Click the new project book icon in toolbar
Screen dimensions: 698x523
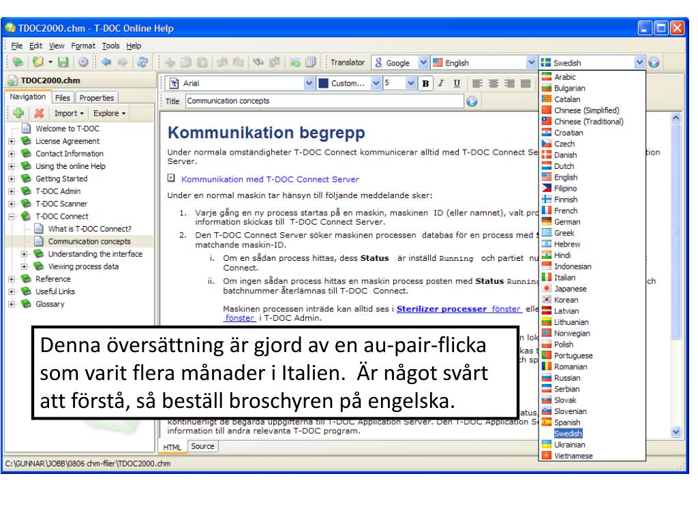(x=18, y=62)
